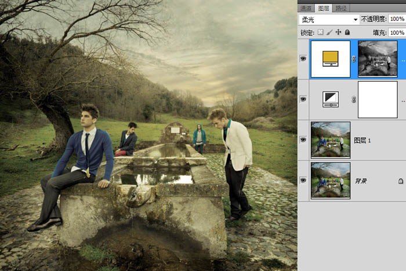Click the 填充 fill value field
The image size is (406, 271).
coord(397,32)
